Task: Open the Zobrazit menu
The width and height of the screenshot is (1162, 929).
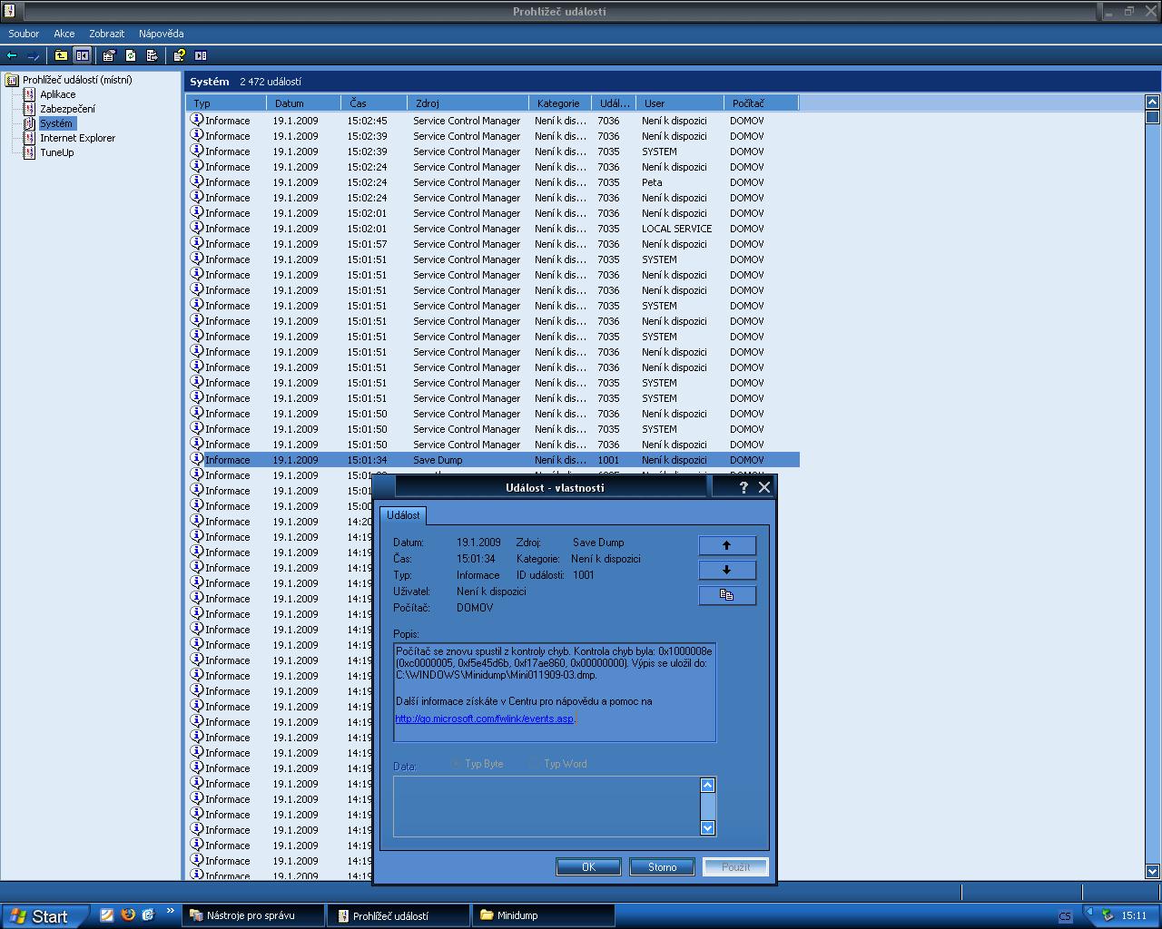Action: pyautogui.click(x=106, y=34)
